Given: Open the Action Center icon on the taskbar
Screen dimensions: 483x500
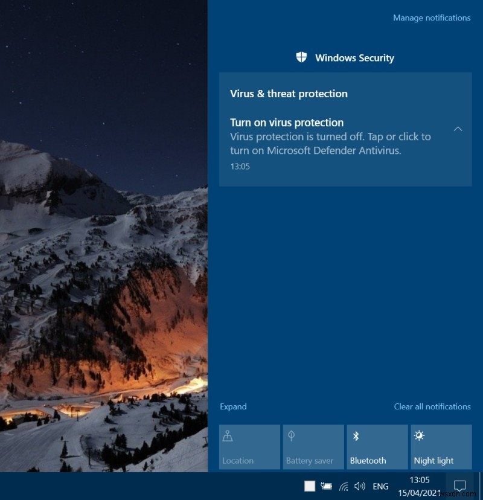Looking at the screenshot, I should click(x=461, y=486).
